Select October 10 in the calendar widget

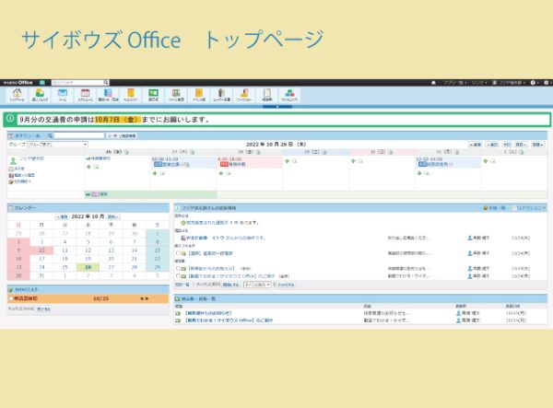[41, 251]
